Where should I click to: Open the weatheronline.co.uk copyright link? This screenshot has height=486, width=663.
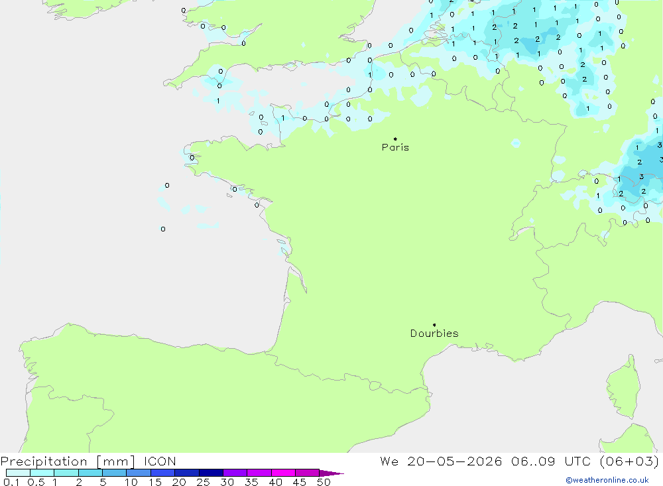tap(607, 480)
